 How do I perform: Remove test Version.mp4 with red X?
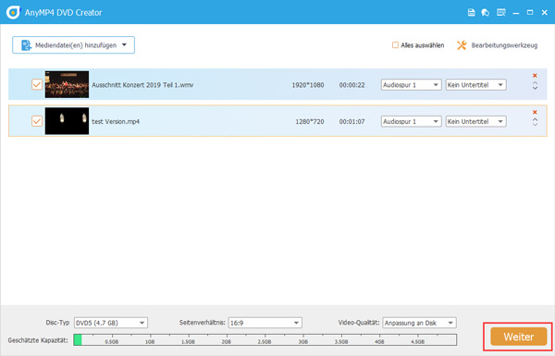point(535,112)
